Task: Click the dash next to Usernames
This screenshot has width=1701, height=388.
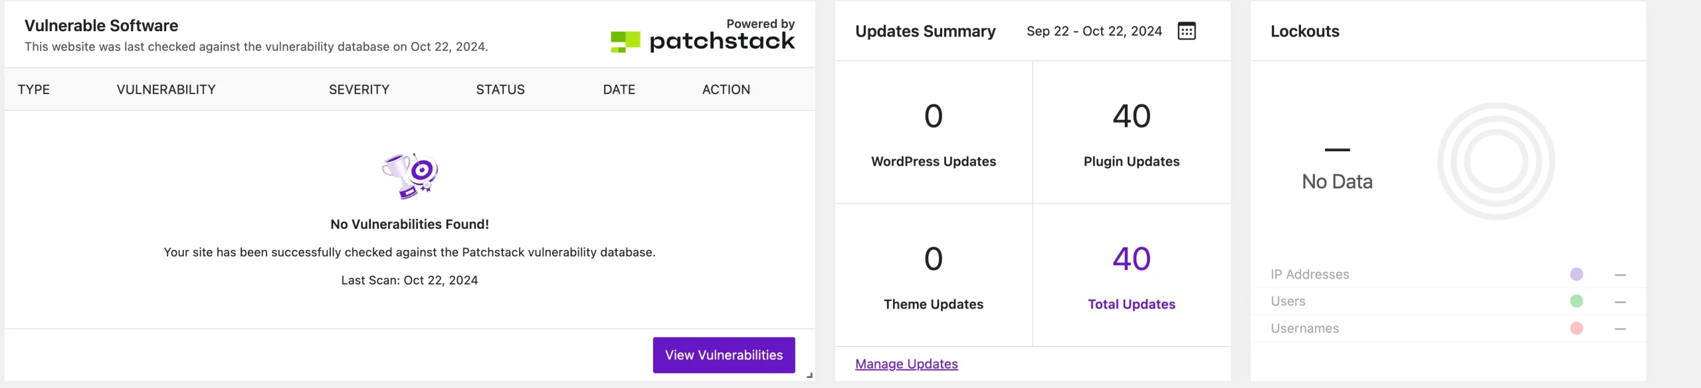Action: click(1619, 328)
